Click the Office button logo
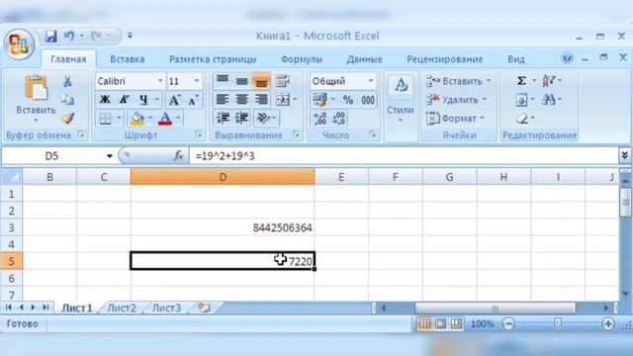The image size is (633, 356). (x=19, y=44)
